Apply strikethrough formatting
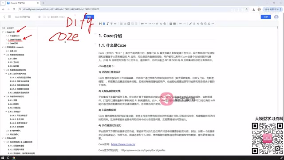 tap(111, 24)
